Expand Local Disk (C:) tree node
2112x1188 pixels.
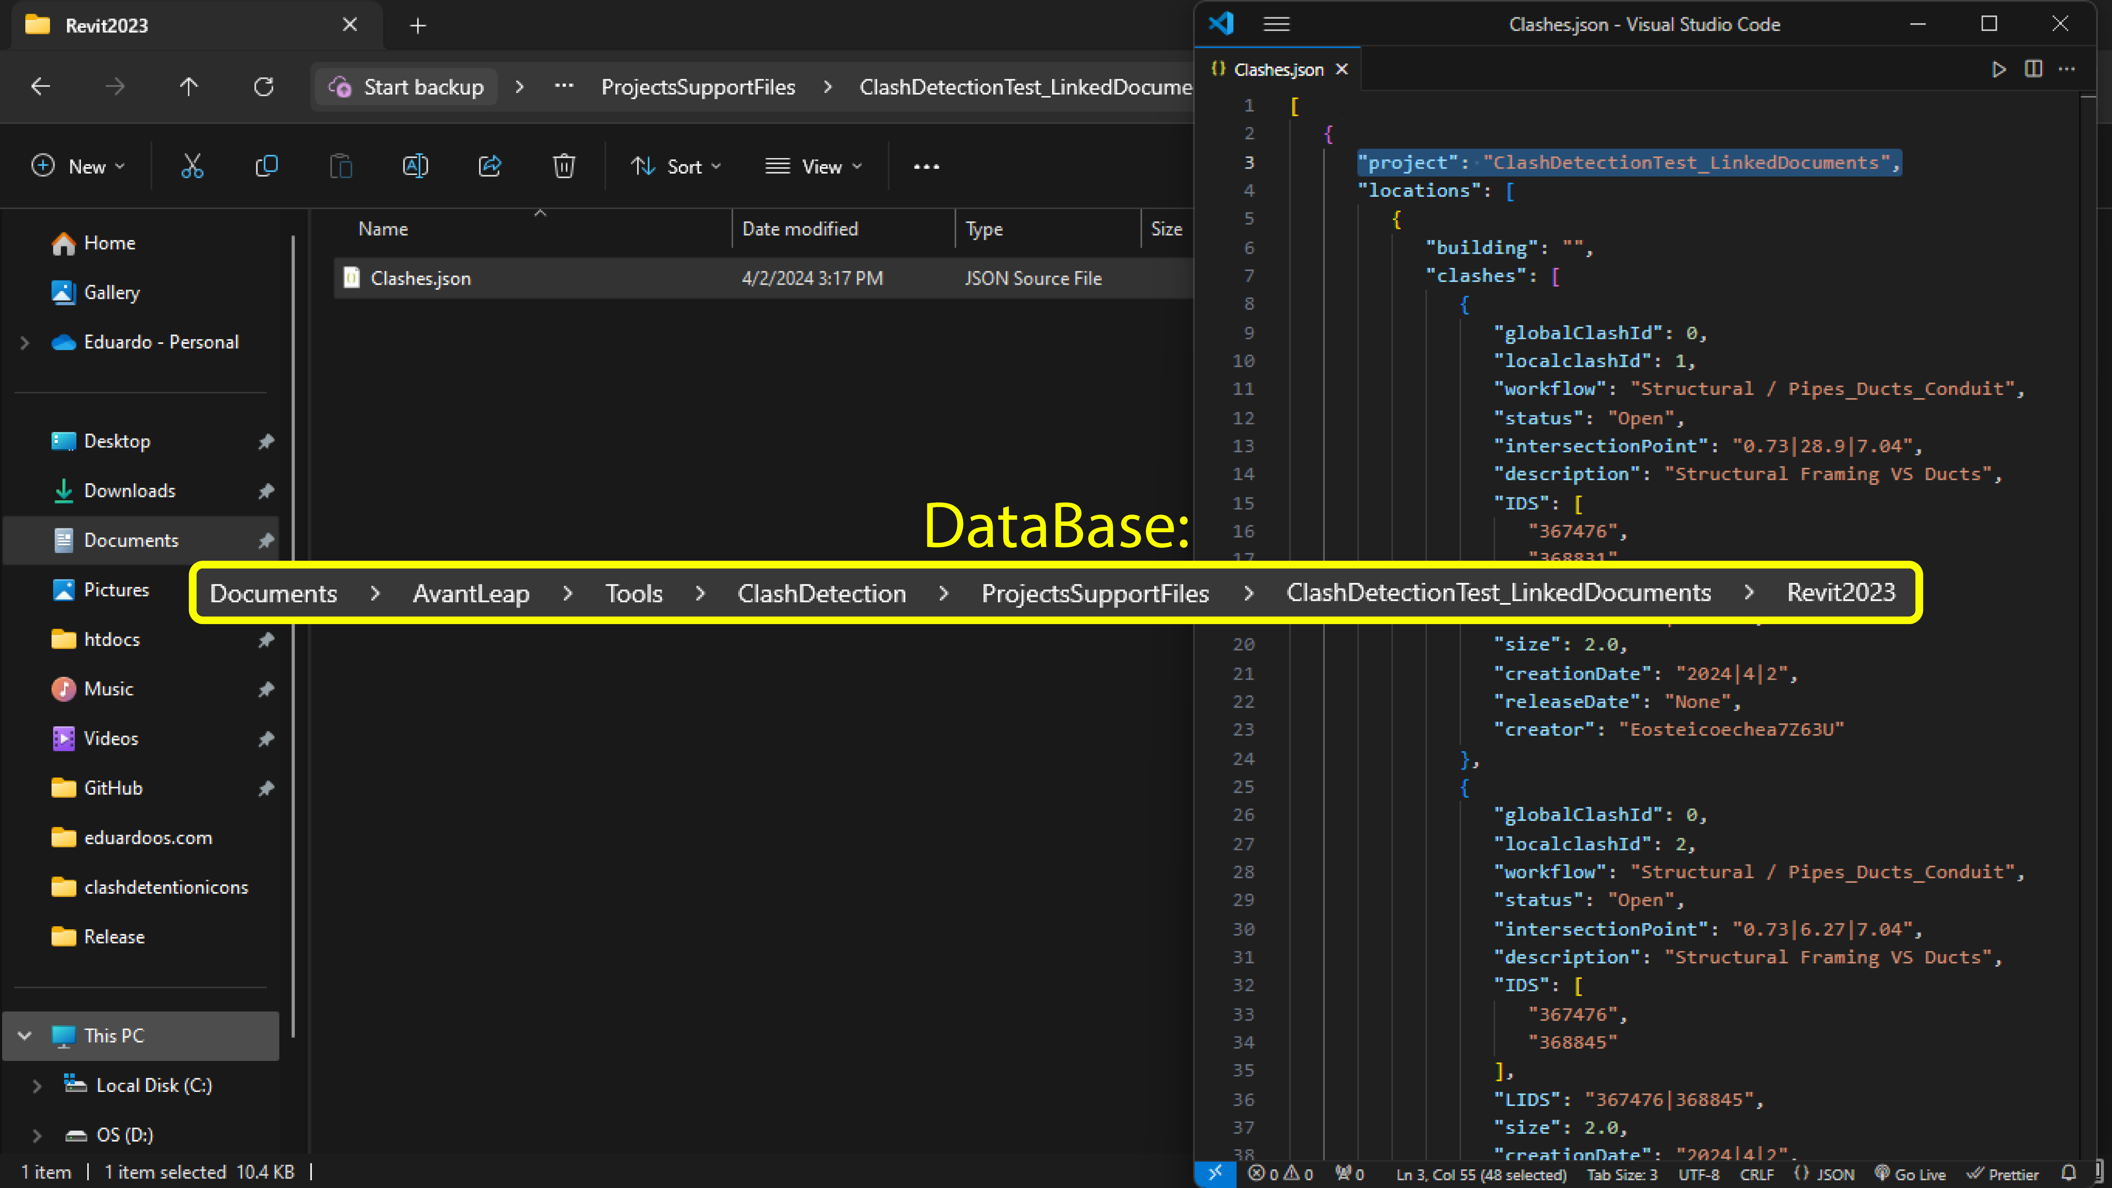tap(37, 1086)
